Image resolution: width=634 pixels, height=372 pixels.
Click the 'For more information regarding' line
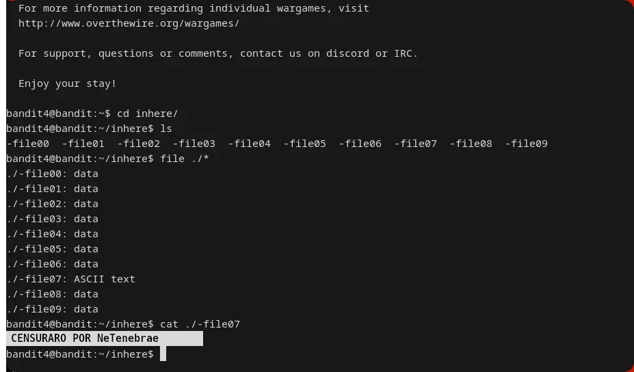click(194, 8)
